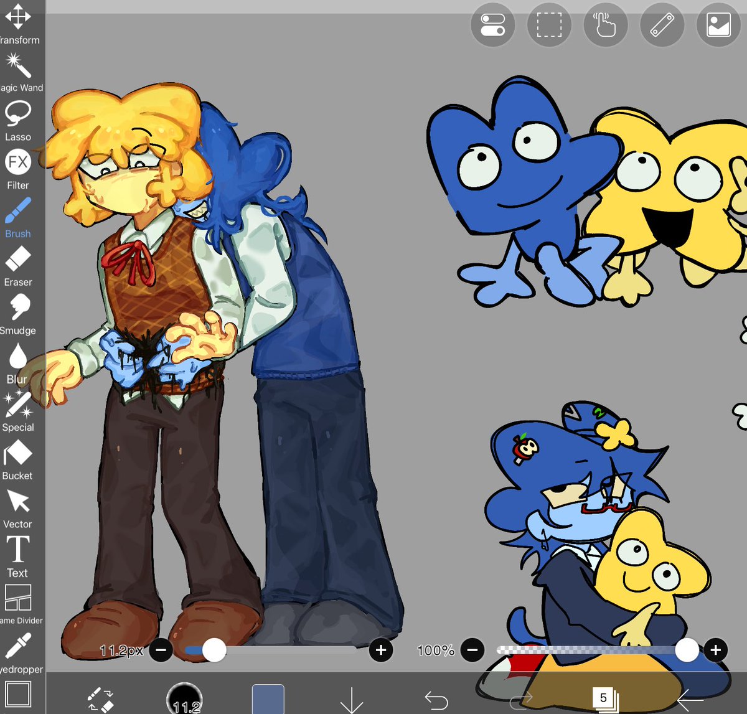
Task: Click the brush opacity slider handle
Action: click(x=687, y=651)
